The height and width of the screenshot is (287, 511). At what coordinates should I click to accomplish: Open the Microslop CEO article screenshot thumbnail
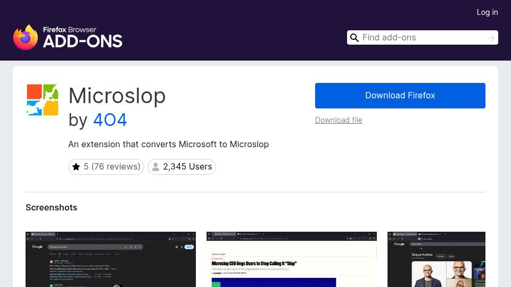[x=292, y=259]
